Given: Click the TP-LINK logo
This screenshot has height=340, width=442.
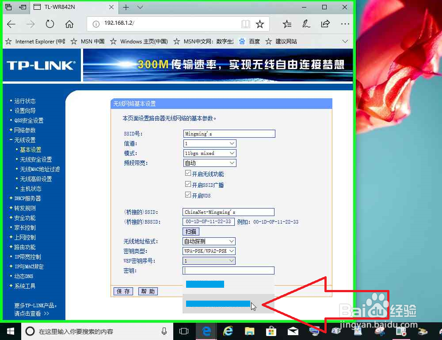Looking at the screenshot, I should coord(41,66).
